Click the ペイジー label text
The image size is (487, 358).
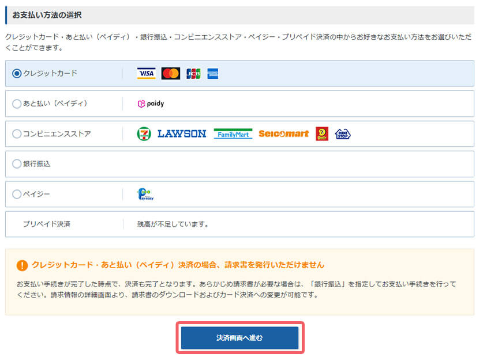(x=36, y=194)
